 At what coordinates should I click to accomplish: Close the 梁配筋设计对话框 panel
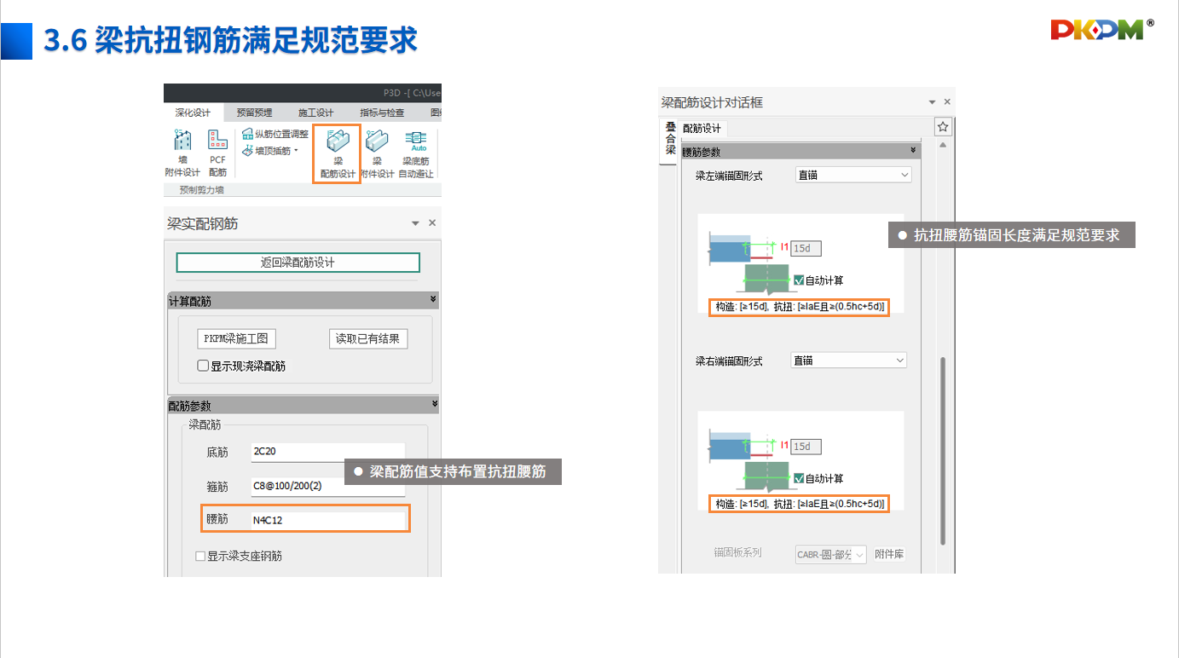(947, 102)
